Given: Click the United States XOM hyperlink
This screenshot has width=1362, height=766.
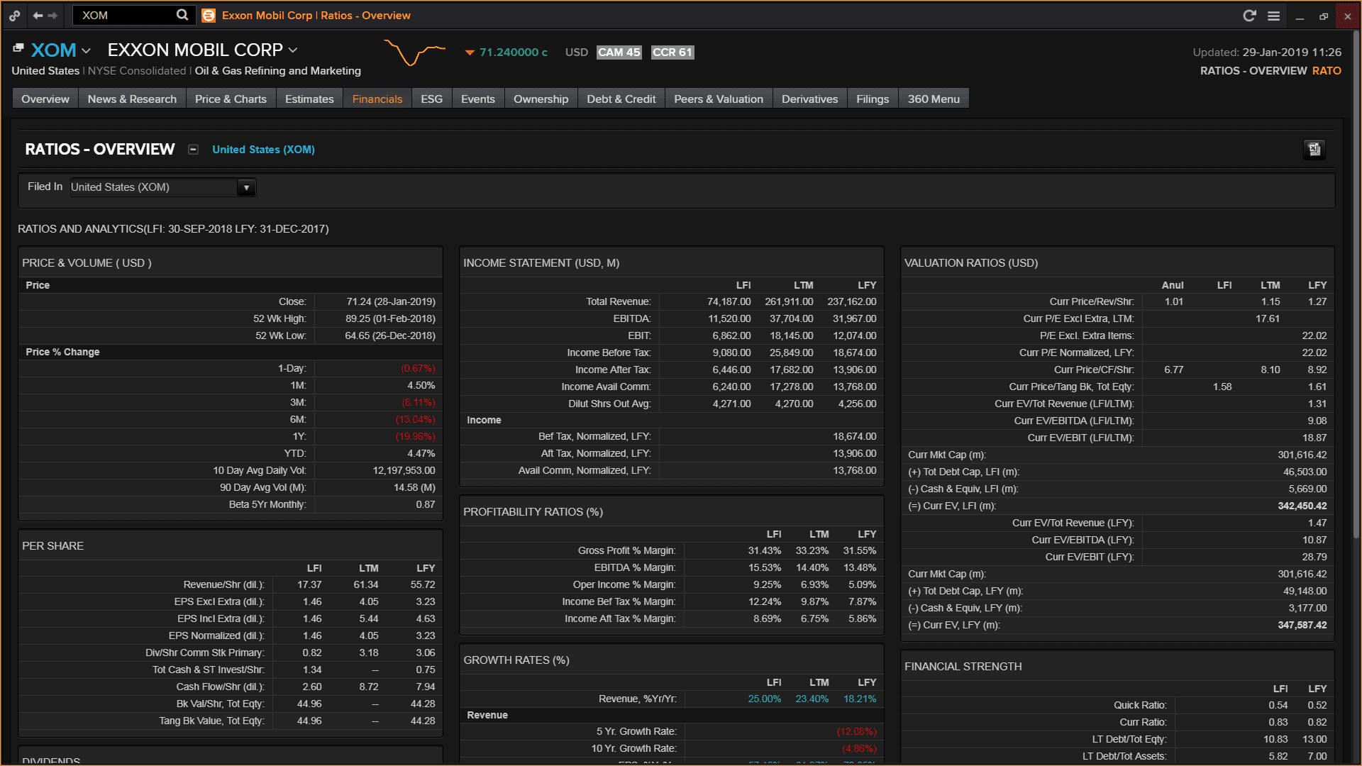Looking at the screenshot, I should [262, 149].
